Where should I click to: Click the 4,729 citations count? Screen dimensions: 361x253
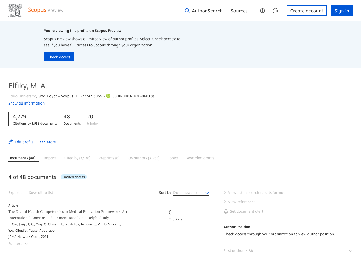(20, 117)
